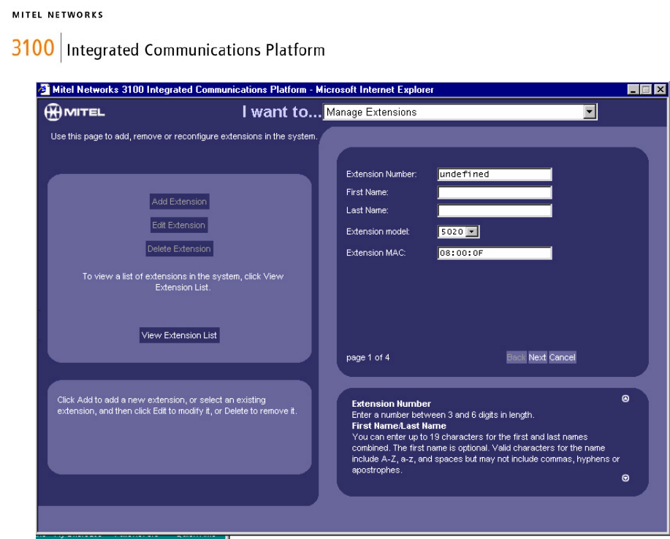Open the Extension model 5020 dropdown

[459, 232]
